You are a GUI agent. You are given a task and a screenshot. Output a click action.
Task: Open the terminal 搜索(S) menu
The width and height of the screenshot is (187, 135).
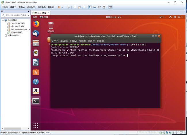tap(82, 41)
